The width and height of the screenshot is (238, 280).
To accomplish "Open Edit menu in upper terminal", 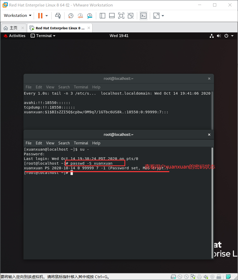I will pyautogui.click(x=39, y=87).
